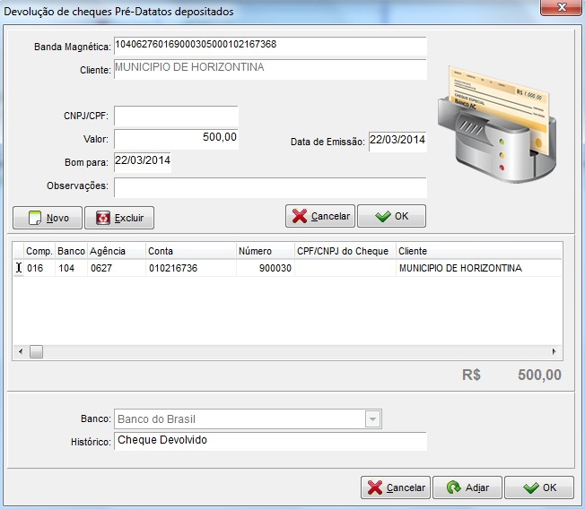This screenshot has height=509, width=585.
Task: Click the bottom OK button with the checkmark
Action: pyautogui.click(x=538, y=487)
